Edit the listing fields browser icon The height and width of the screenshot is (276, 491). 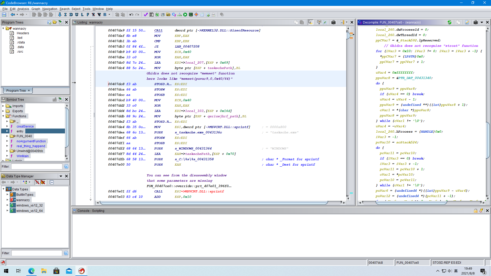[x=319, y=22]
